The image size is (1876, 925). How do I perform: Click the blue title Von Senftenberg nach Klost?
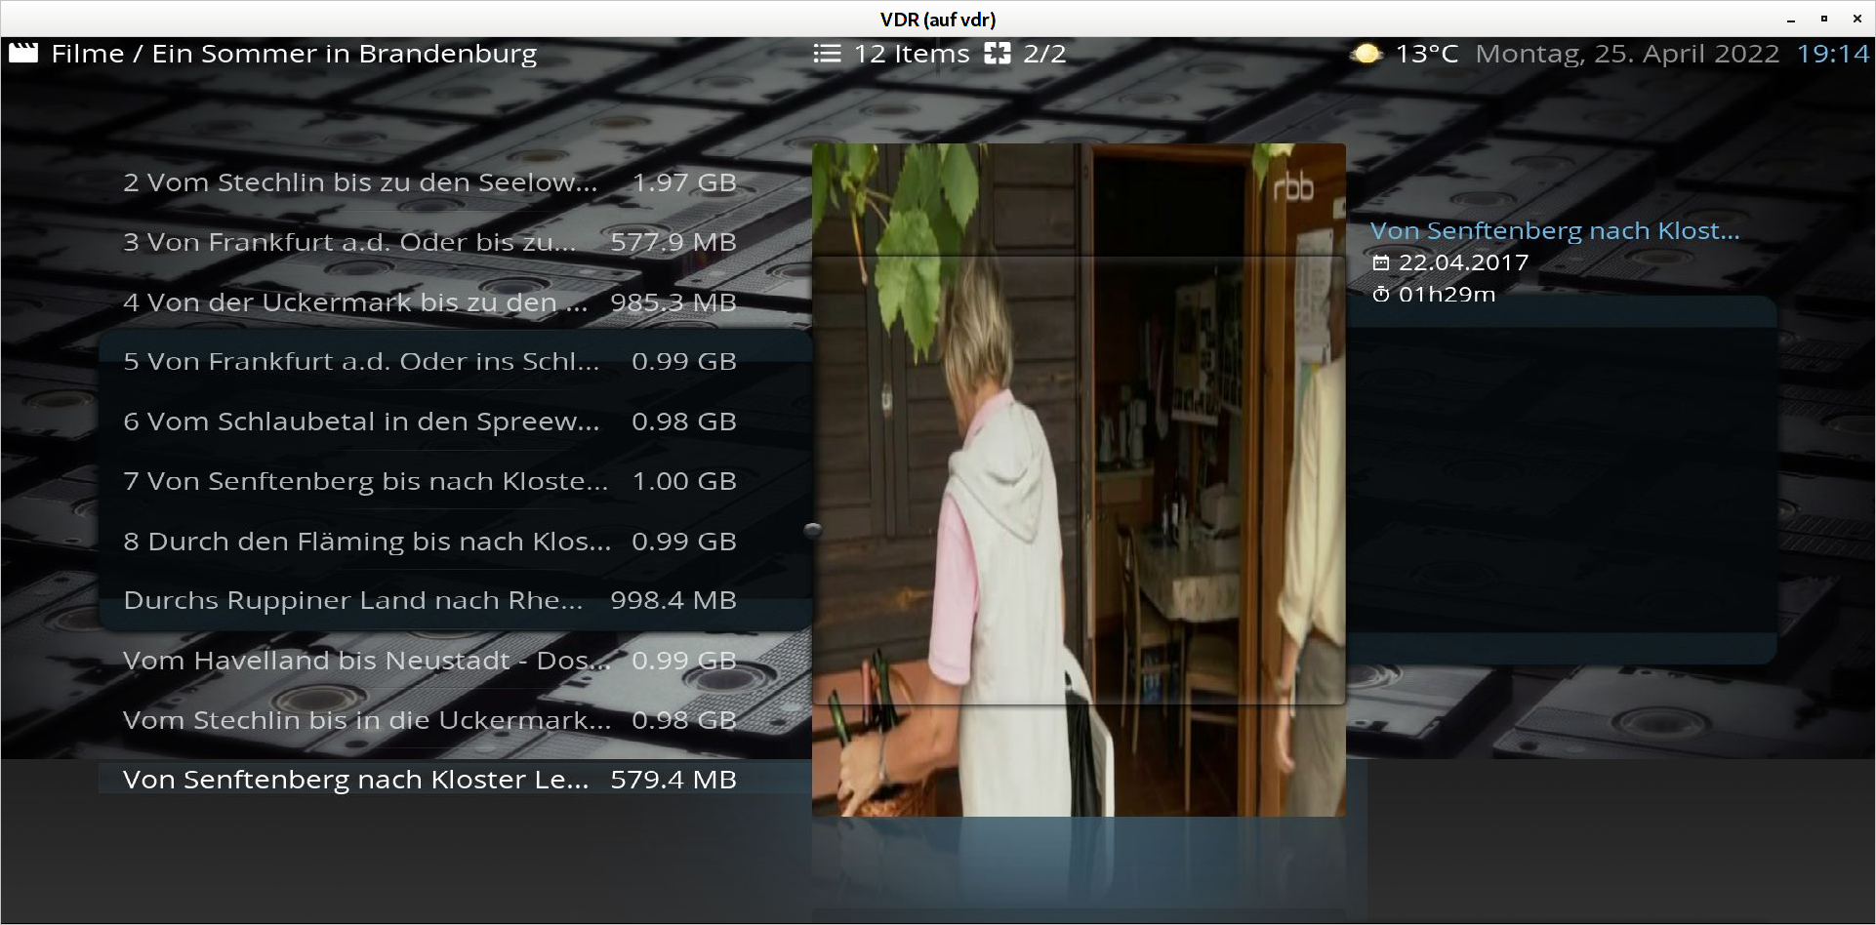[1554, 231]
